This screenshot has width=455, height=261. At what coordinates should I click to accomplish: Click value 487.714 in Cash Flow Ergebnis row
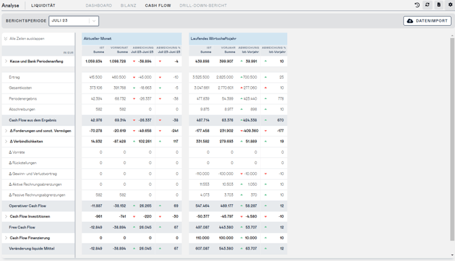click(x=203, y=120)
